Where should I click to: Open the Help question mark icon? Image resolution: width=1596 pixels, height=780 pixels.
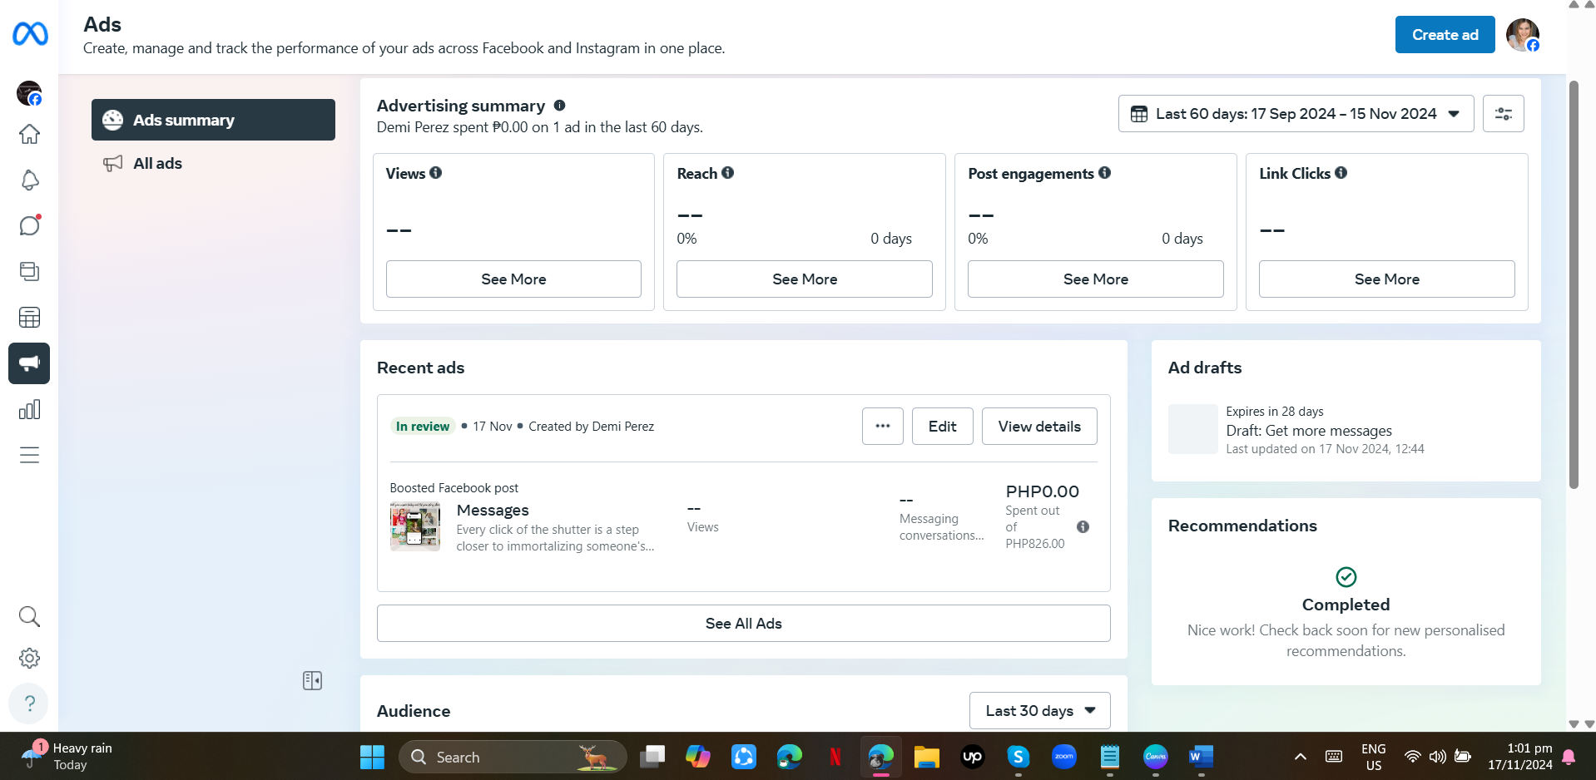[x=29, y=703]
